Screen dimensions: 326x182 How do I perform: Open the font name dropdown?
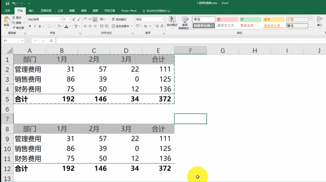pyautogui.click(x=60, y=19)
